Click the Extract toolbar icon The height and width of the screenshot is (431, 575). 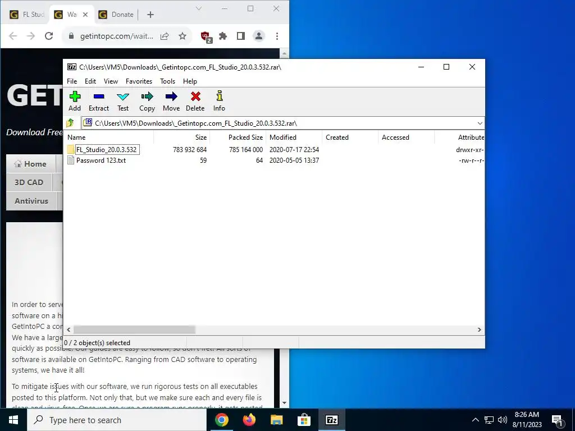coord(99,97)
